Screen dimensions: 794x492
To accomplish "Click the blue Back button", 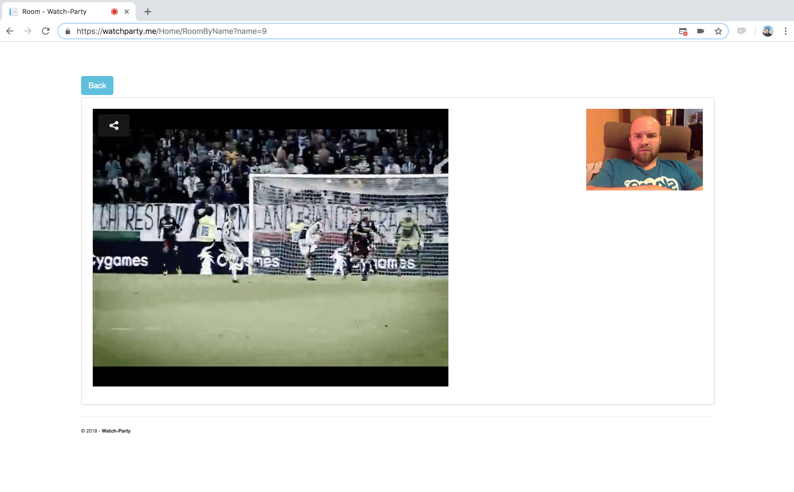I will click(x=97, y=86).
